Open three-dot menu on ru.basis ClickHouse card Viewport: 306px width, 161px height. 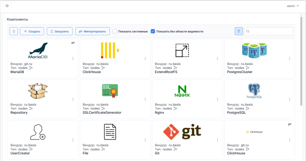(145, 59)
